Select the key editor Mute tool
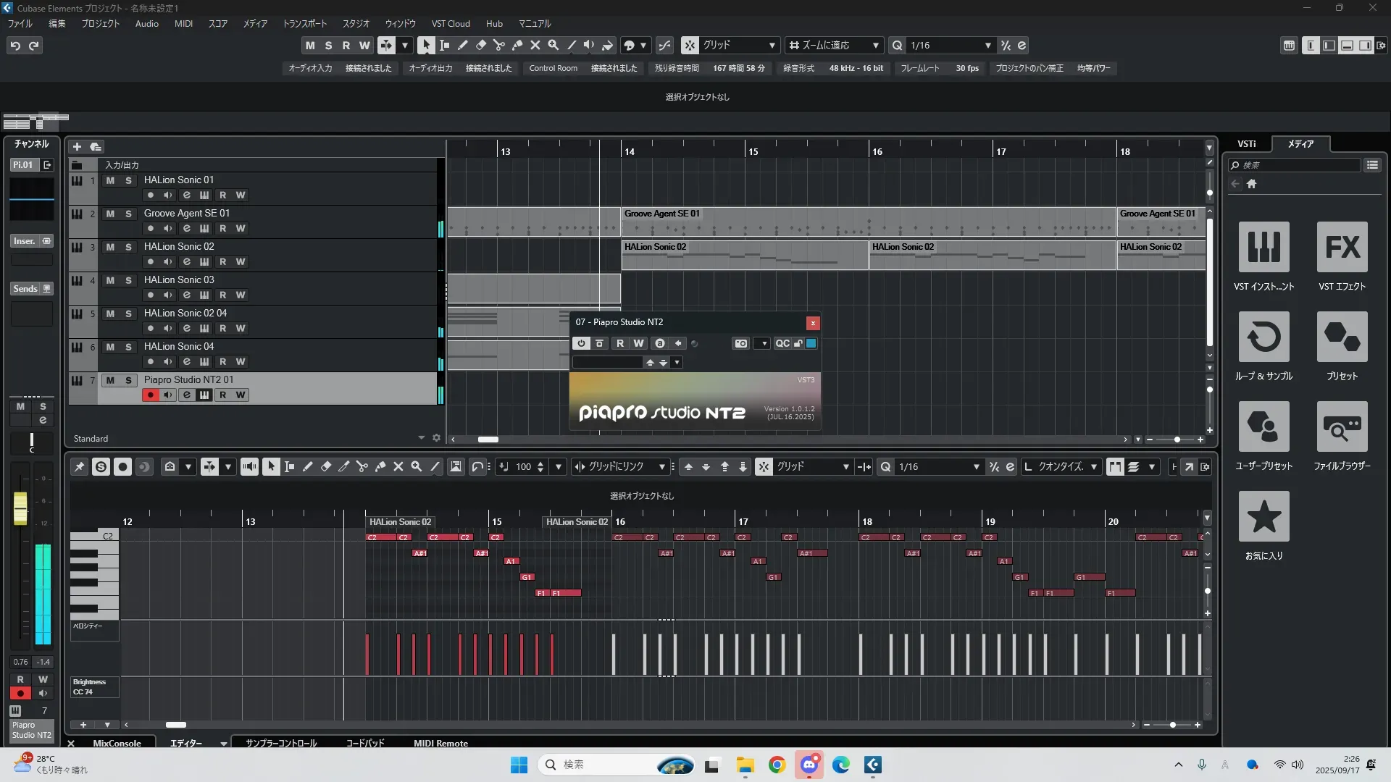Viewport: 1391px width, 782px height. pos(398,467)
